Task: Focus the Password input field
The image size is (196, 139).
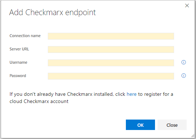Action: 111,76
